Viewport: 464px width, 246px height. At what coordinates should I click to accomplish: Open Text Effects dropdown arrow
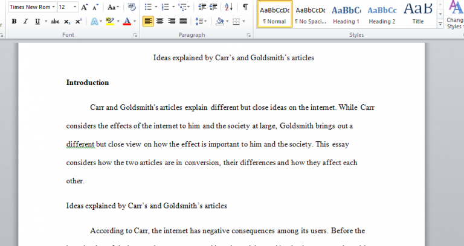coord(101,22)
